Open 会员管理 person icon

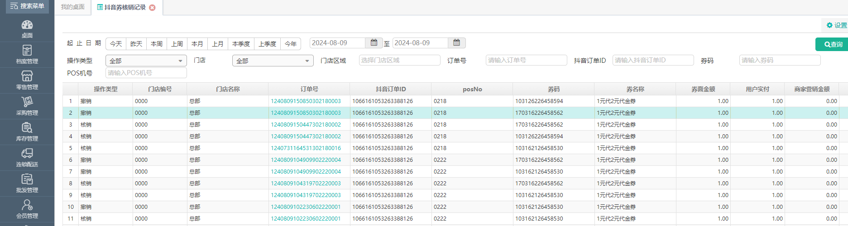click(27, 205)
